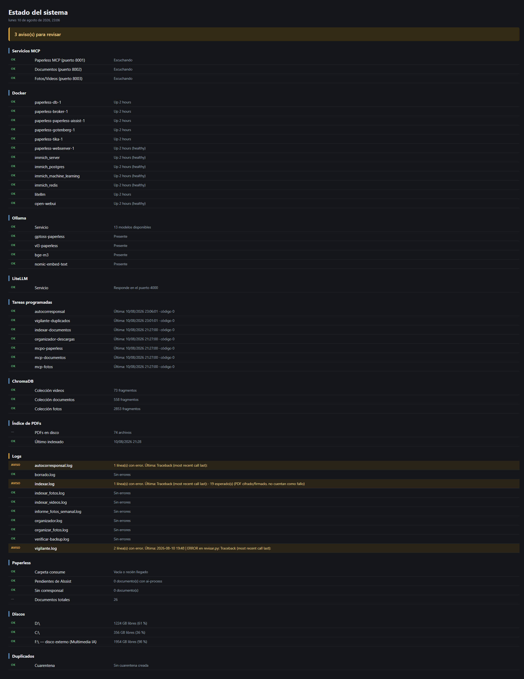Click "558 fragmentos" value
This screenshot has width=524, height=679.
(126, 400)
